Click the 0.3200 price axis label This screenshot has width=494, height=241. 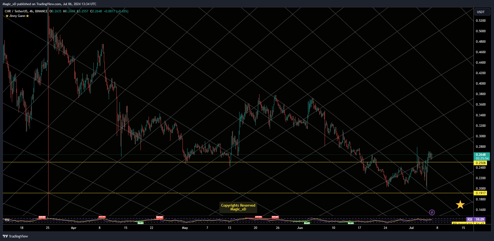click(481, 126)
